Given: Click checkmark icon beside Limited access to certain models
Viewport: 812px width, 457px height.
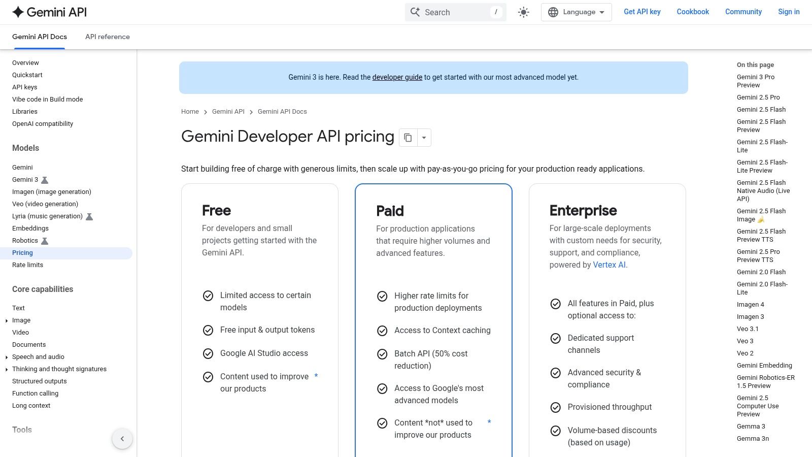Looking at the screenshot, I should [208, 296].
